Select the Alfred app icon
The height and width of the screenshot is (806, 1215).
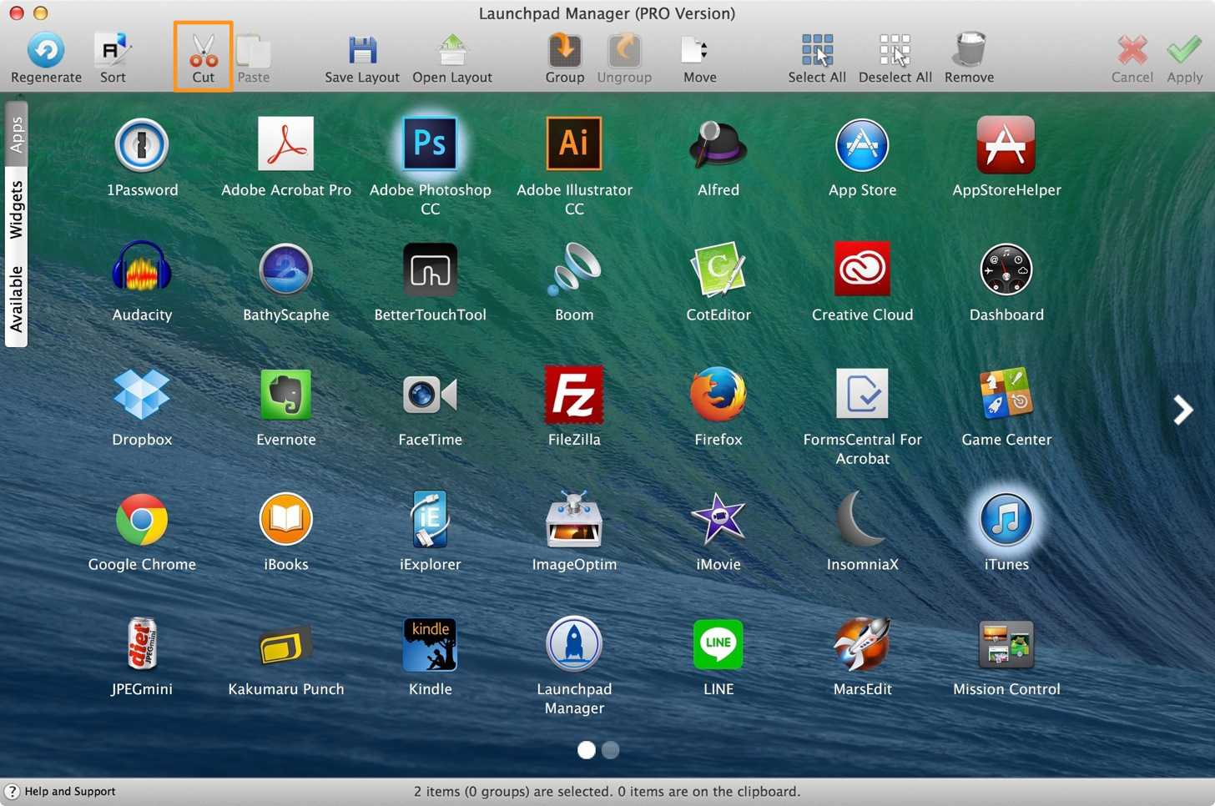(718, 144)
